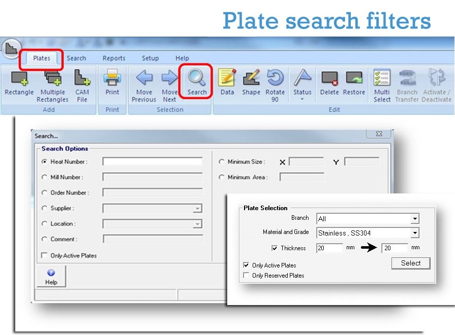Click the Mill Number text field
455x335 pixels.
(x=153, y=177)
